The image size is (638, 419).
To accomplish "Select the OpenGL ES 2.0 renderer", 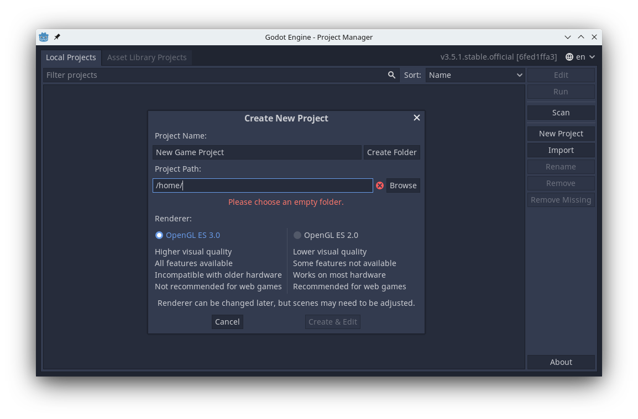I will coord(326,235).
